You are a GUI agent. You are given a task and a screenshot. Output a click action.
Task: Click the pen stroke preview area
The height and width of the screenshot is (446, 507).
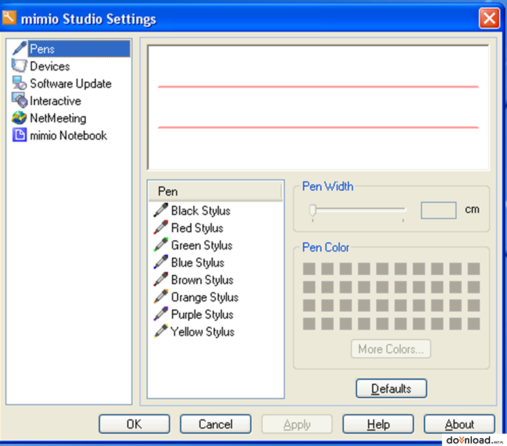(x=318, y=107)
